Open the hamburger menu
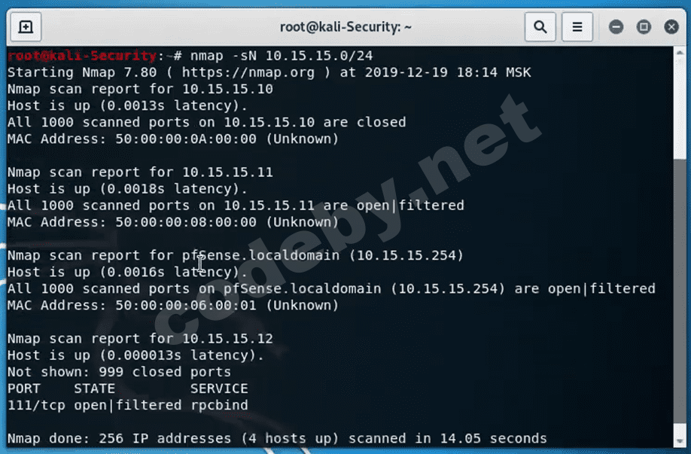Screen dimensions: 691x454 [x=577, y=27]
